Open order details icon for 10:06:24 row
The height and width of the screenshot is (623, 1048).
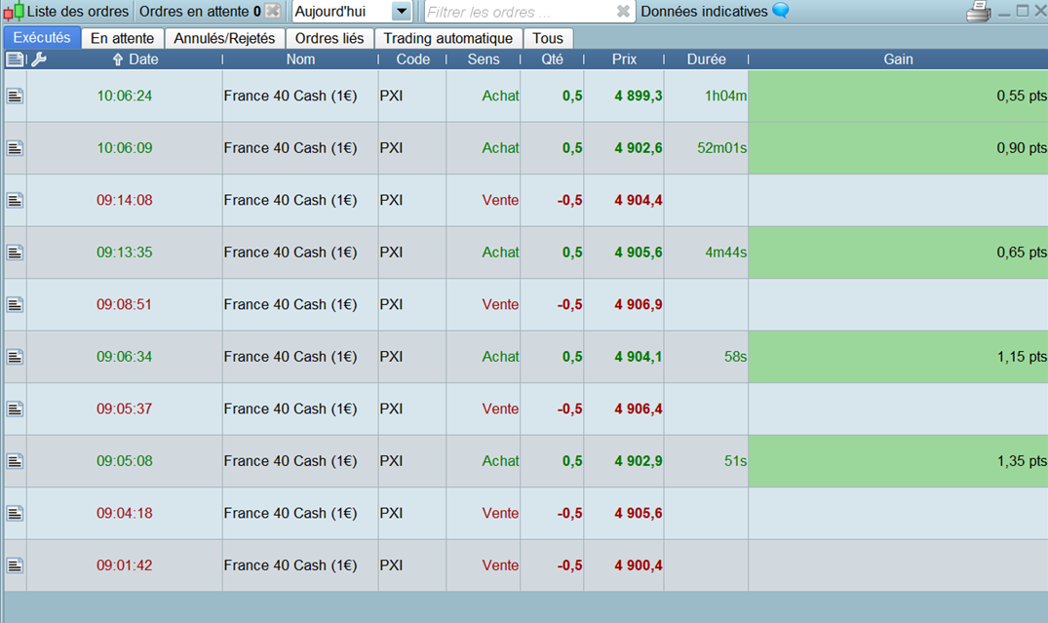point(15,97)
